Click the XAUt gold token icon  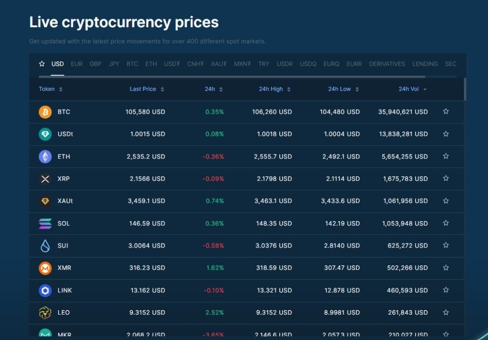(45, 201)
